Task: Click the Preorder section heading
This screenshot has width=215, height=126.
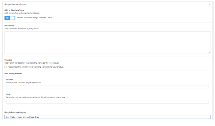Action: pyautogui.click(x=8, y=60)
